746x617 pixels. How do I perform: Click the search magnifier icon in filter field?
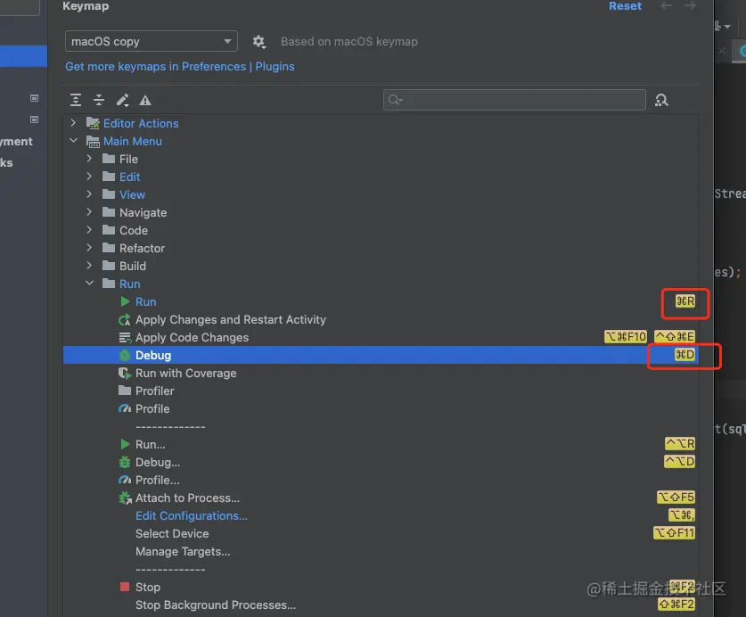pos(395,100)
